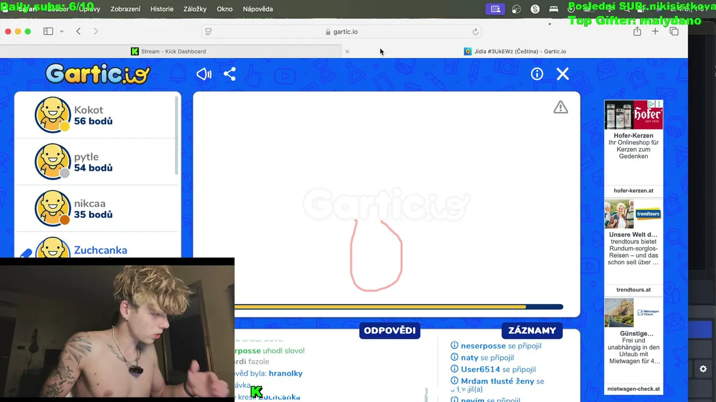This screenshot has width=716, height=402.
Task: Report the drawing with the warning triangle
Action: 560,107
